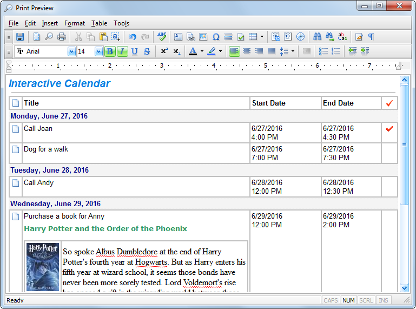Insert the current time clock icon
This screenshot has width=416, height=309.
pos(300,37)
